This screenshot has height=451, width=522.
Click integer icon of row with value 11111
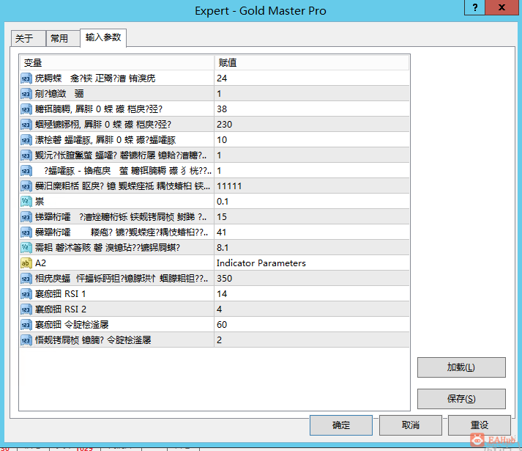[26, 186]
